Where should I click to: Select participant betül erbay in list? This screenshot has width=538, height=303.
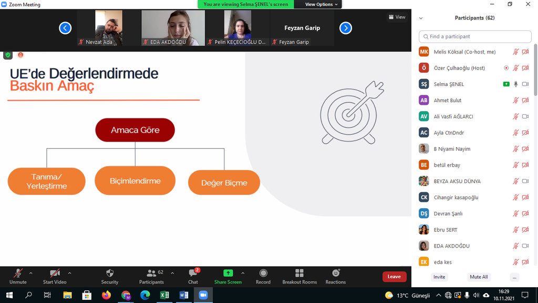(x=473, y=165)
